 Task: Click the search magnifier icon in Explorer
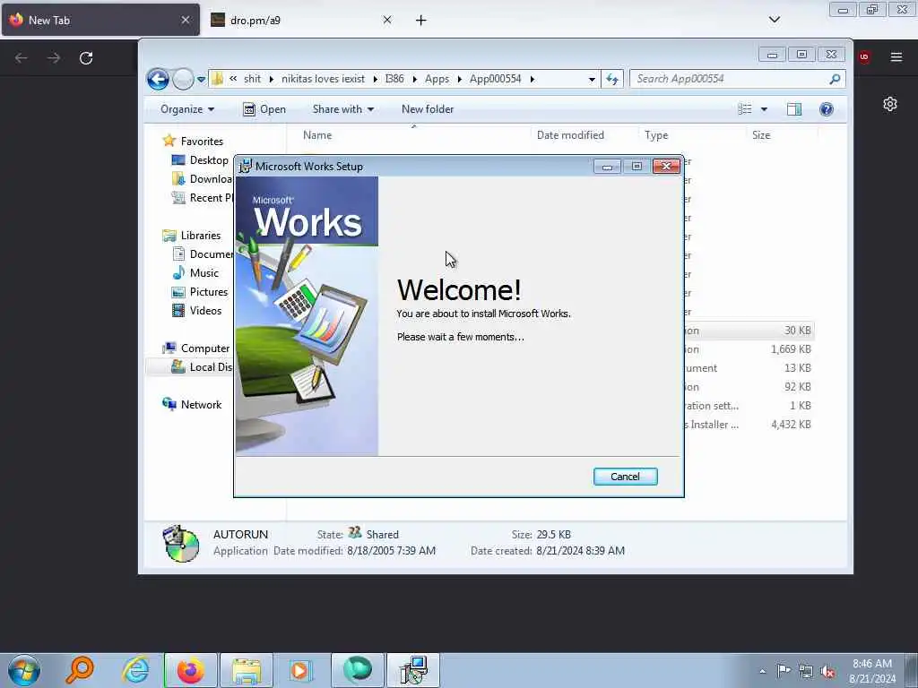[x=835, y=79]
